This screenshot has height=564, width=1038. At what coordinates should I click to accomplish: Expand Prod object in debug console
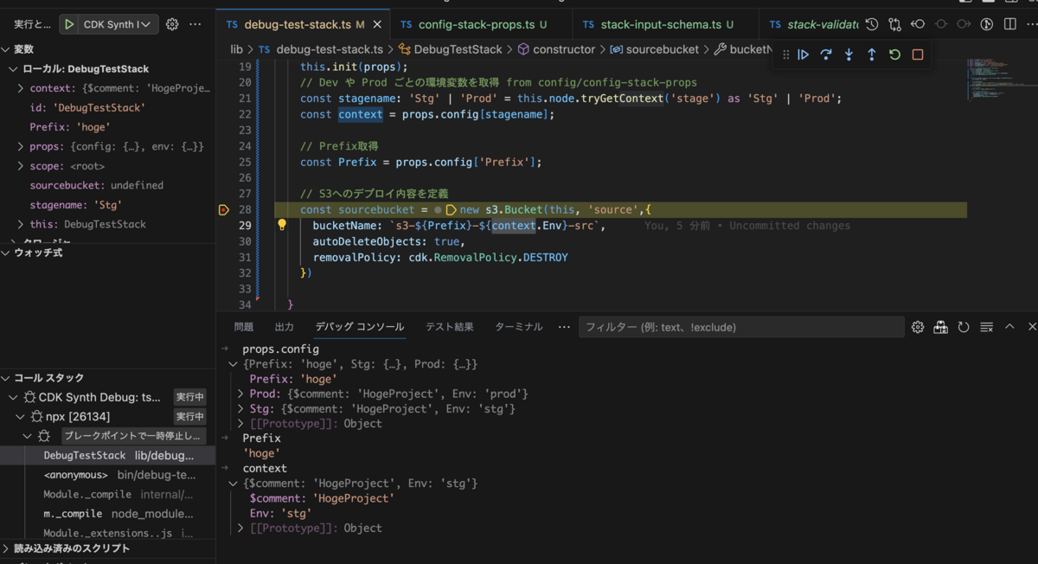(x=240, y=394)
